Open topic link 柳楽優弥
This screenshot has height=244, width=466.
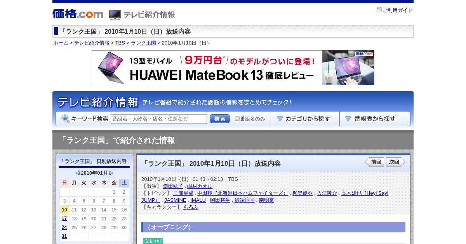coord(303,193)
